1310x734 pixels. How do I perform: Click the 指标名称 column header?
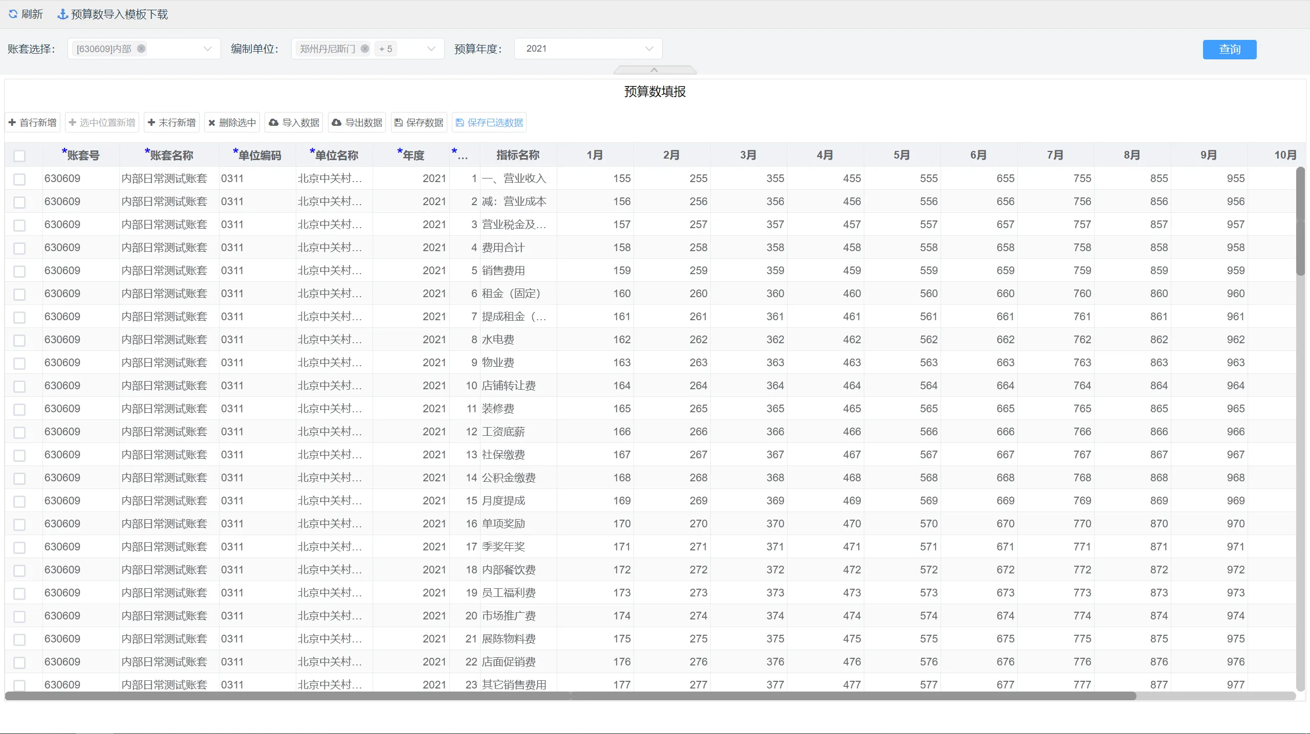(518, 155)
